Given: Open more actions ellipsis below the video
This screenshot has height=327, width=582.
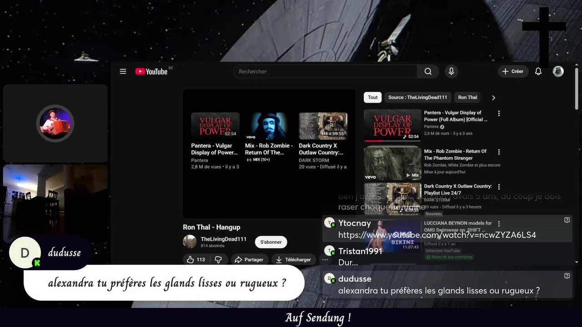Looking at the screenshot, I should (325, 260).
